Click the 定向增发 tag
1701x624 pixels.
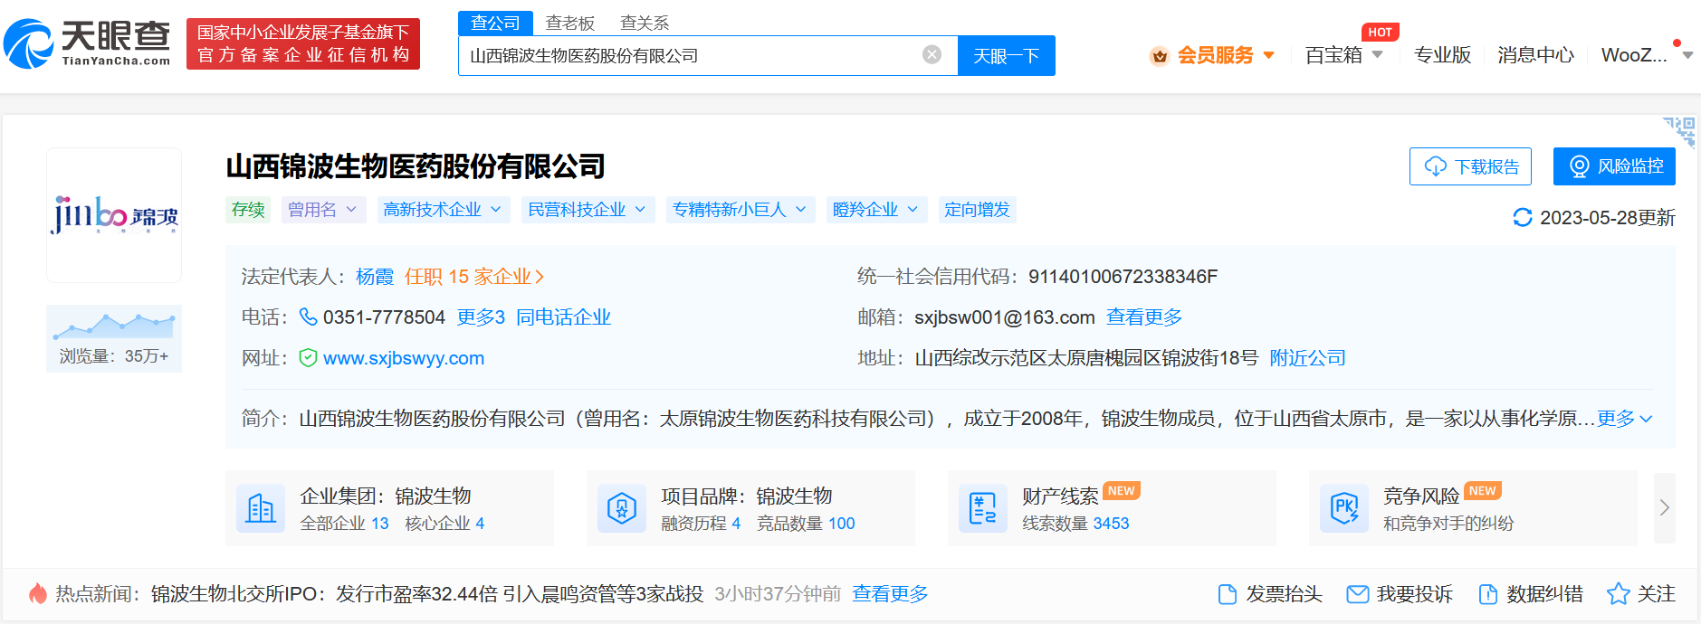pyautogui.click(x=977, y=210)
